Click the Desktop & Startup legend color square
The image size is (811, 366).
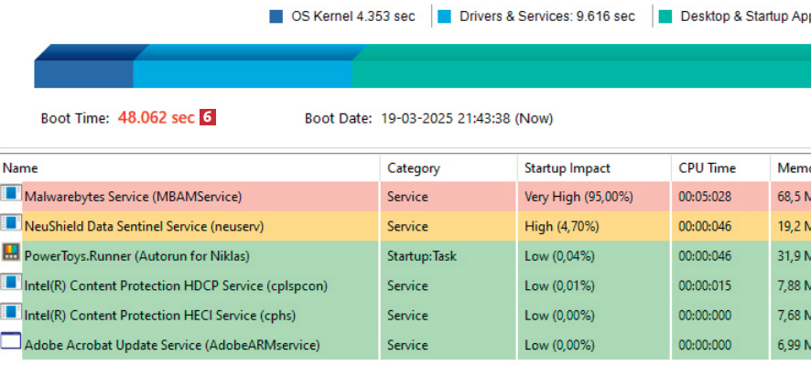(665, 16)
